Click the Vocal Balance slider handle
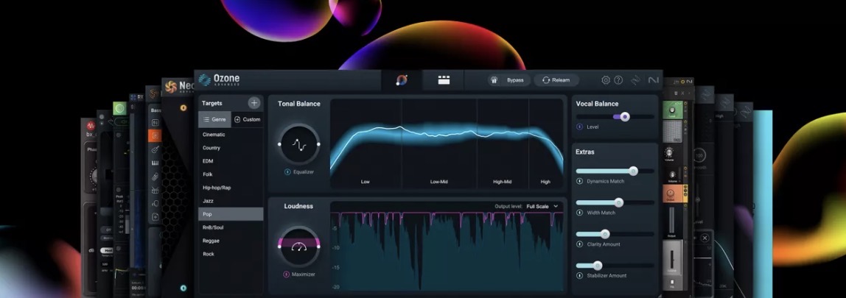846x298 pixels. [625, 116]
